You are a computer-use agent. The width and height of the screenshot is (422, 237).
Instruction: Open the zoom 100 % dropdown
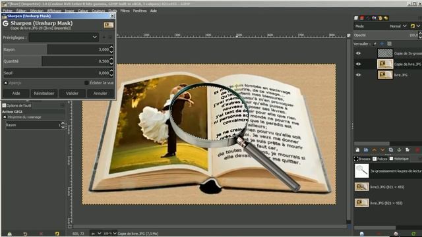(x=110, y=234)
